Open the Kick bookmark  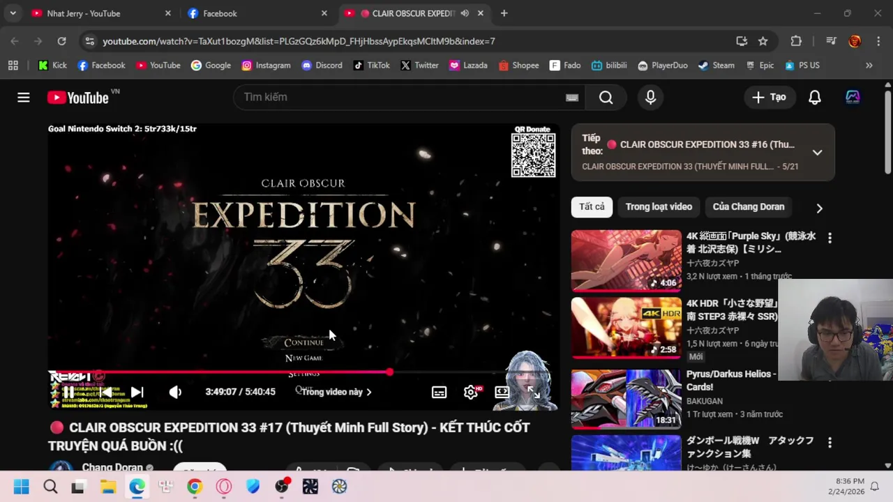pos(52,66)
